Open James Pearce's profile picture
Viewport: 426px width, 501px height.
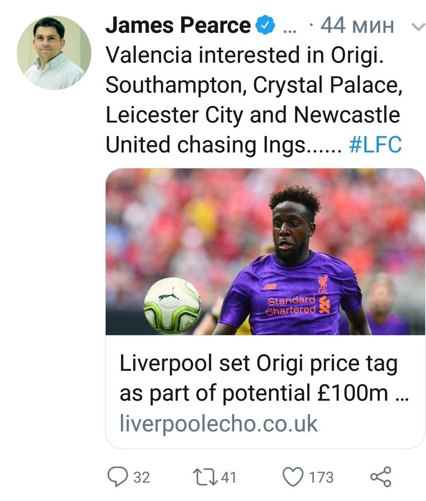[54, 52]
